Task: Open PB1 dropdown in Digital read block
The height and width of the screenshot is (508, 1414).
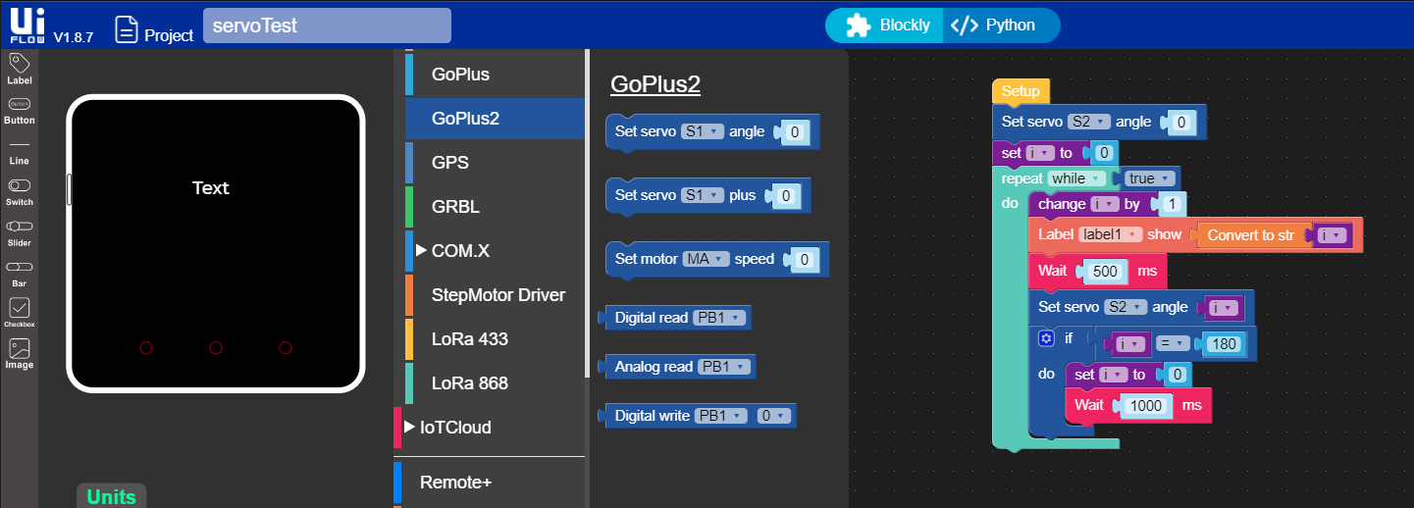Action: pyautogui.click(x=720, y=318)
